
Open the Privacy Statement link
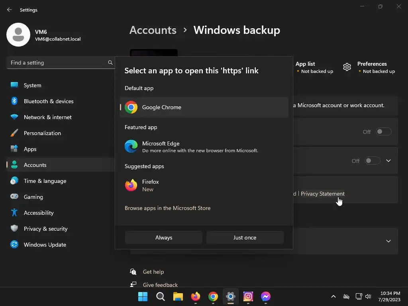[x=323, y=194]
